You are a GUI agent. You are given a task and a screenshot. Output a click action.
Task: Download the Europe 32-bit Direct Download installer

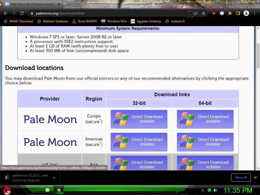tap(139, 119)
